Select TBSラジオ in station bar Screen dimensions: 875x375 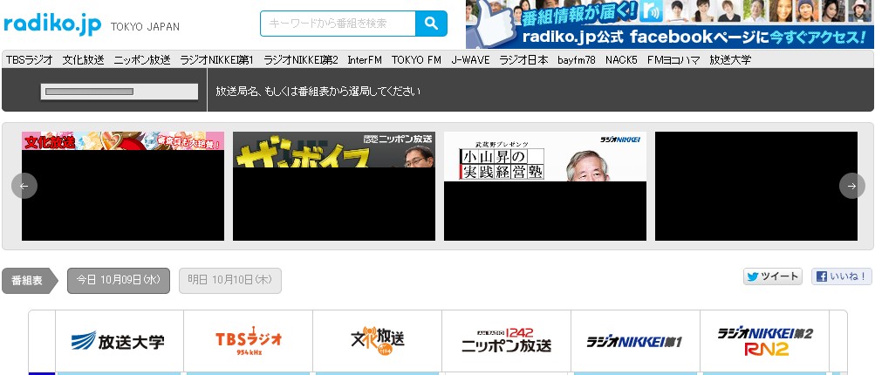coord(29,59)
